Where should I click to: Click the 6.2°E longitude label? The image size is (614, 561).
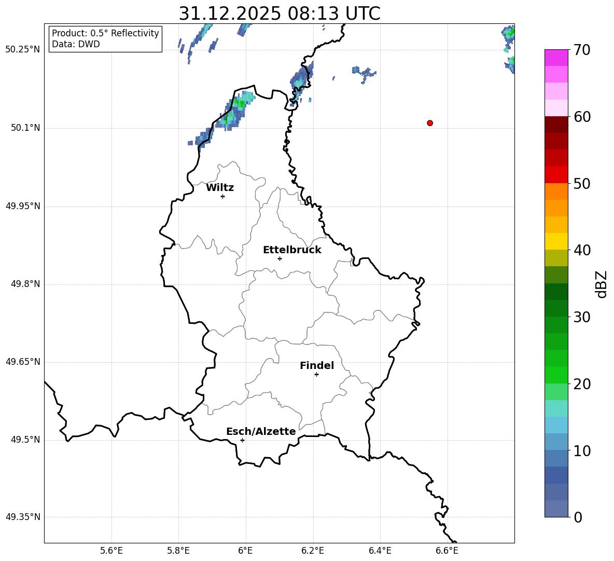[313, 551]
